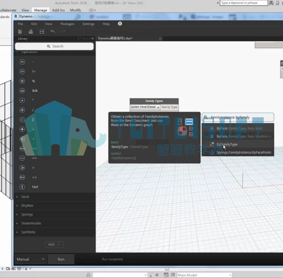Click the Run button
The image size is (283, 278).
point(61,259)
